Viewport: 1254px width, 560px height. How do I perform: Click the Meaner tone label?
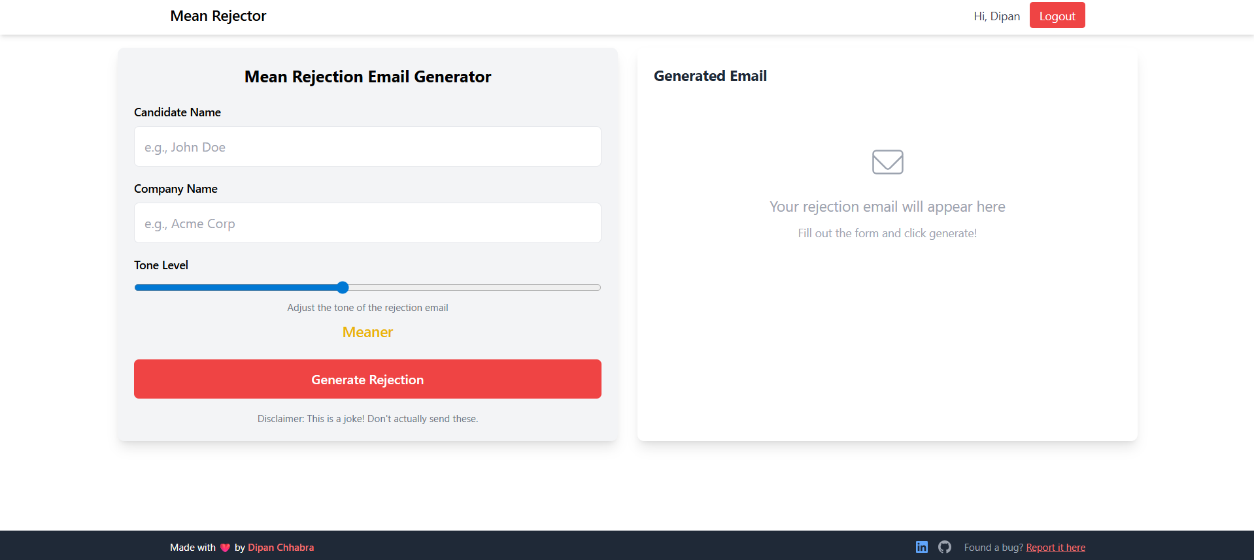point(367,332)
